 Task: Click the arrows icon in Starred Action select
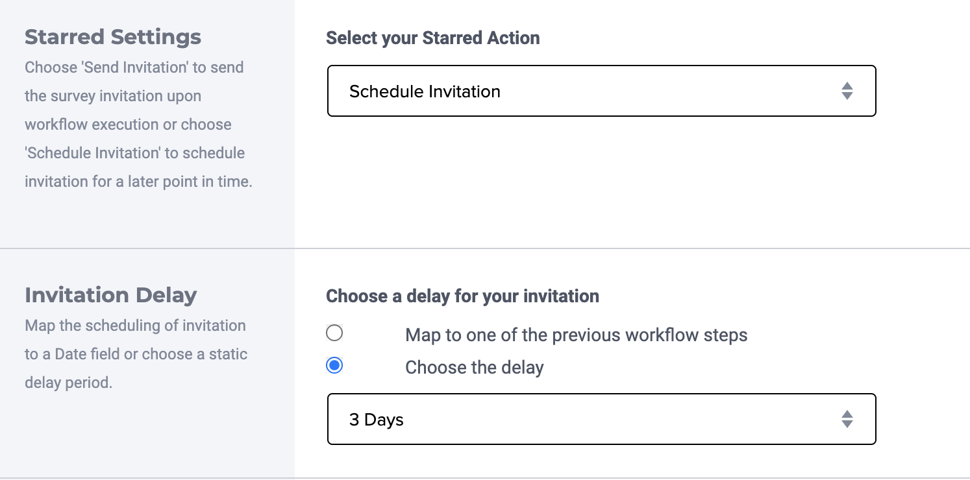click(x=847, y=91)
